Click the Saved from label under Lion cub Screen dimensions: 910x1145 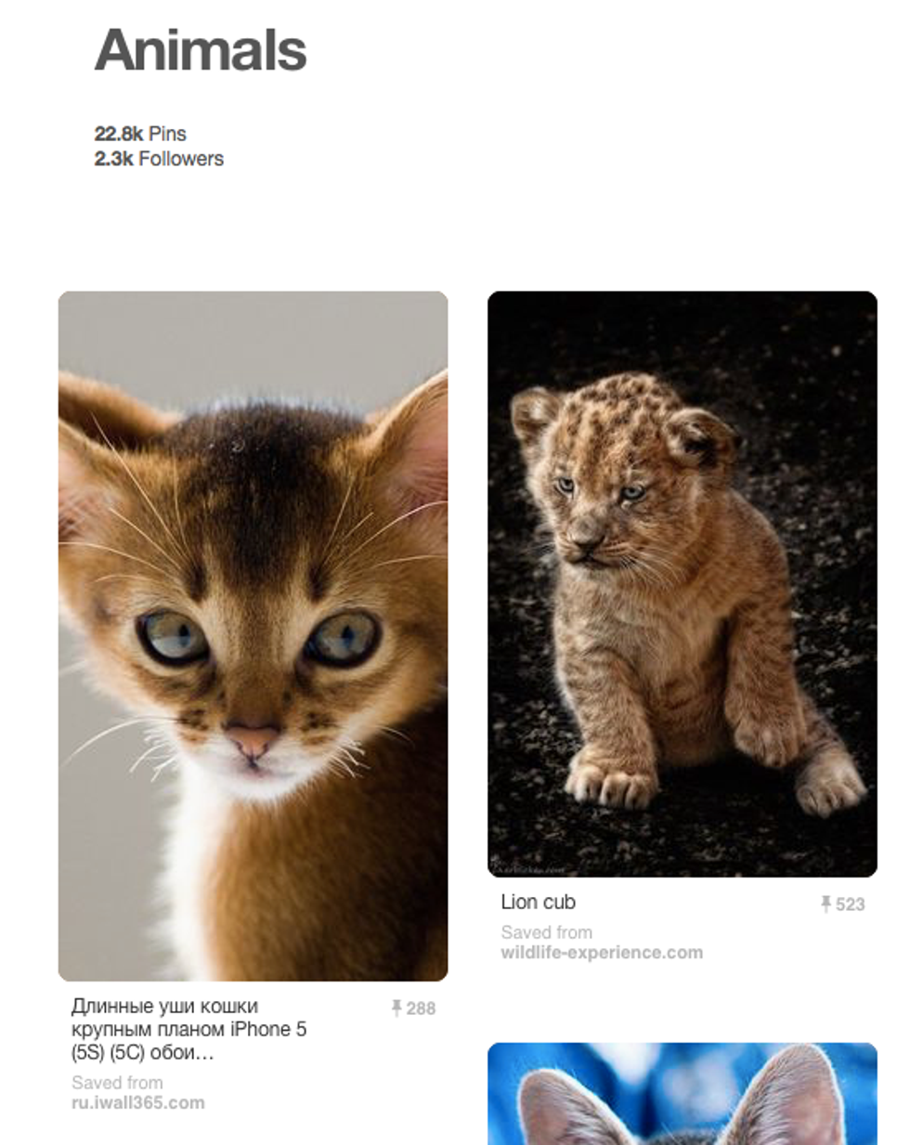tap(546, 932)
